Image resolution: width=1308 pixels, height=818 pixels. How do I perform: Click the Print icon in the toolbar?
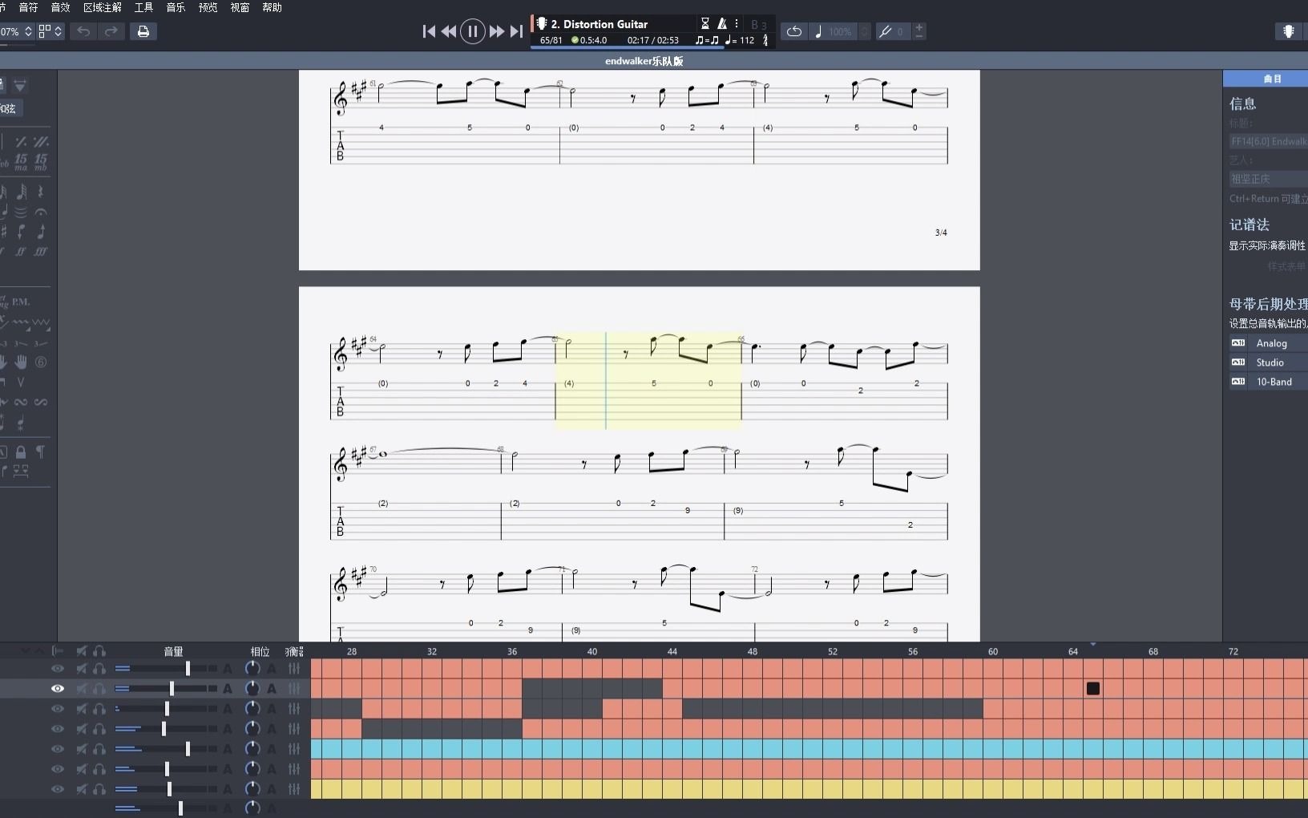coord(143,31)
